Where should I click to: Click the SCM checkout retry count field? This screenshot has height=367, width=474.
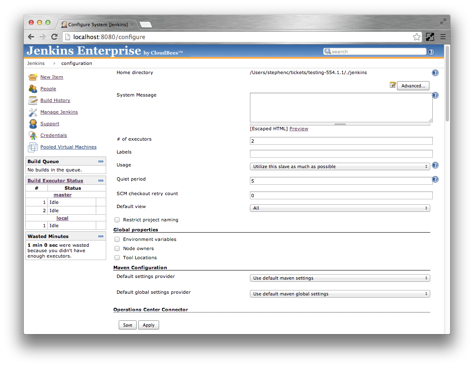coord(341,196)
